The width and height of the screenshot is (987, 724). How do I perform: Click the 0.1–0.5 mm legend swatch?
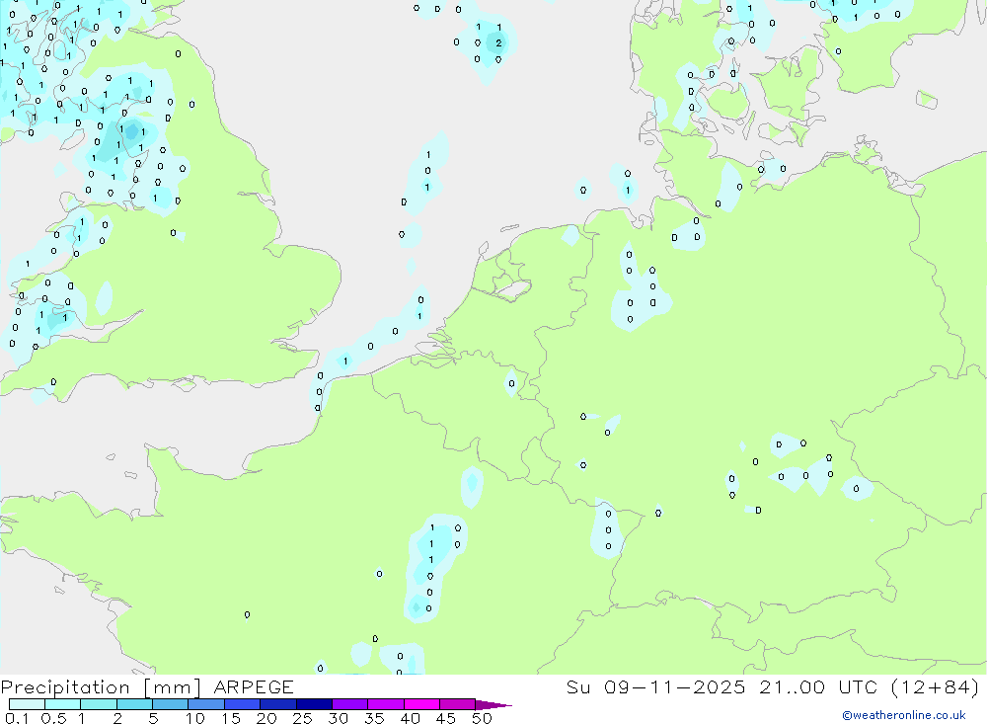(27, 704)
